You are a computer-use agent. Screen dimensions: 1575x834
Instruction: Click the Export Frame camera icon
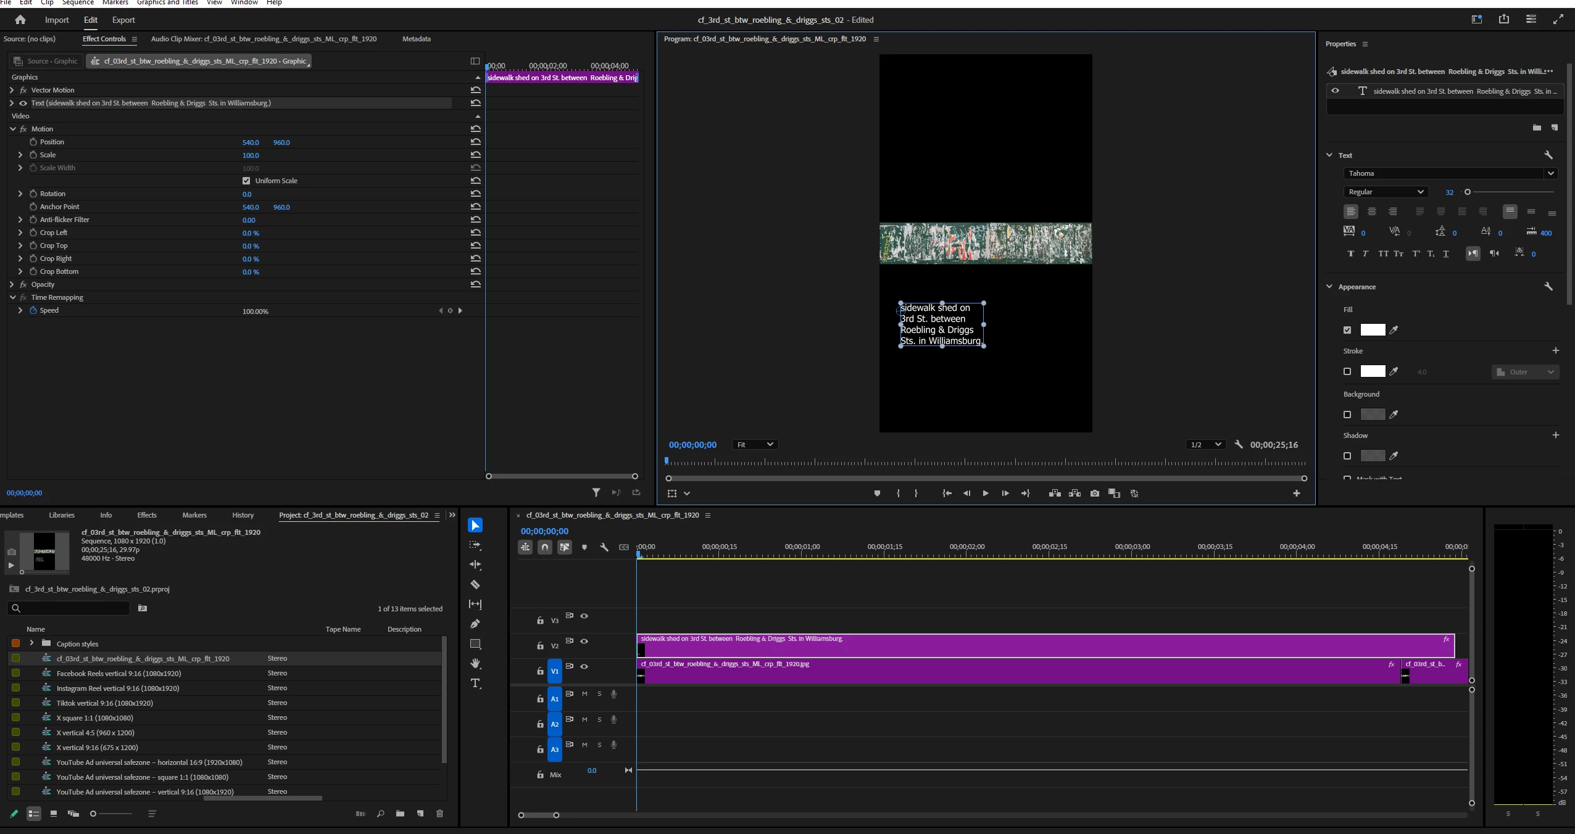click(x=1095, y=493)
